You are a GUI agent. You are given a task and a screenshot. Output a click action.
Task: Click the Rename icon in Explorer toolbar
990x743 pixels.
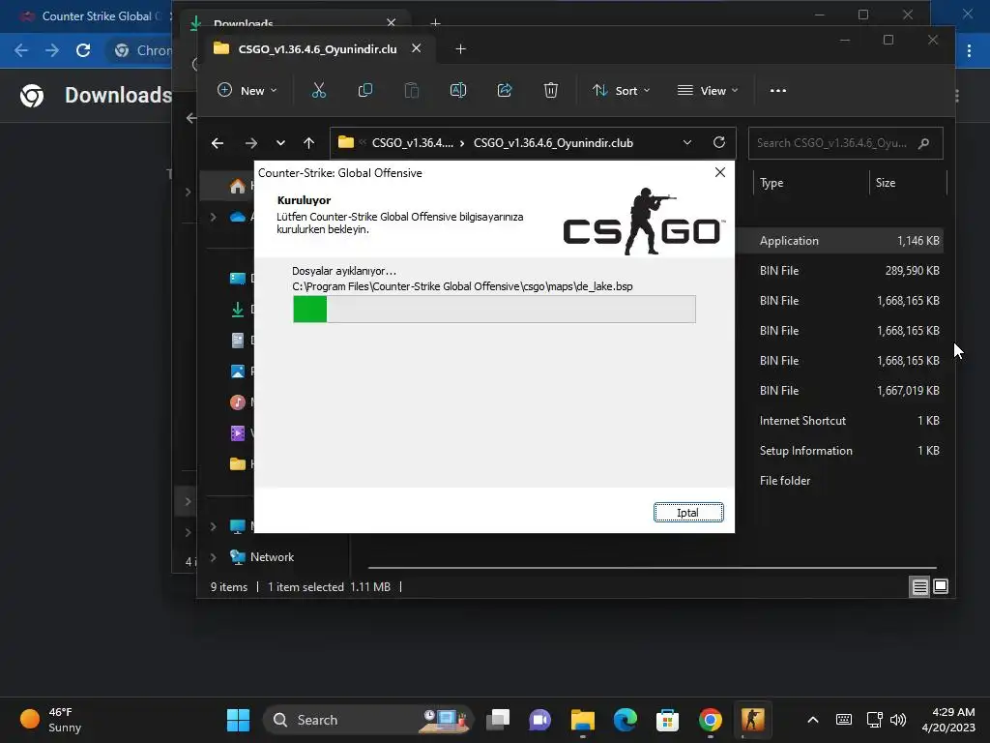tap(457, 90)
